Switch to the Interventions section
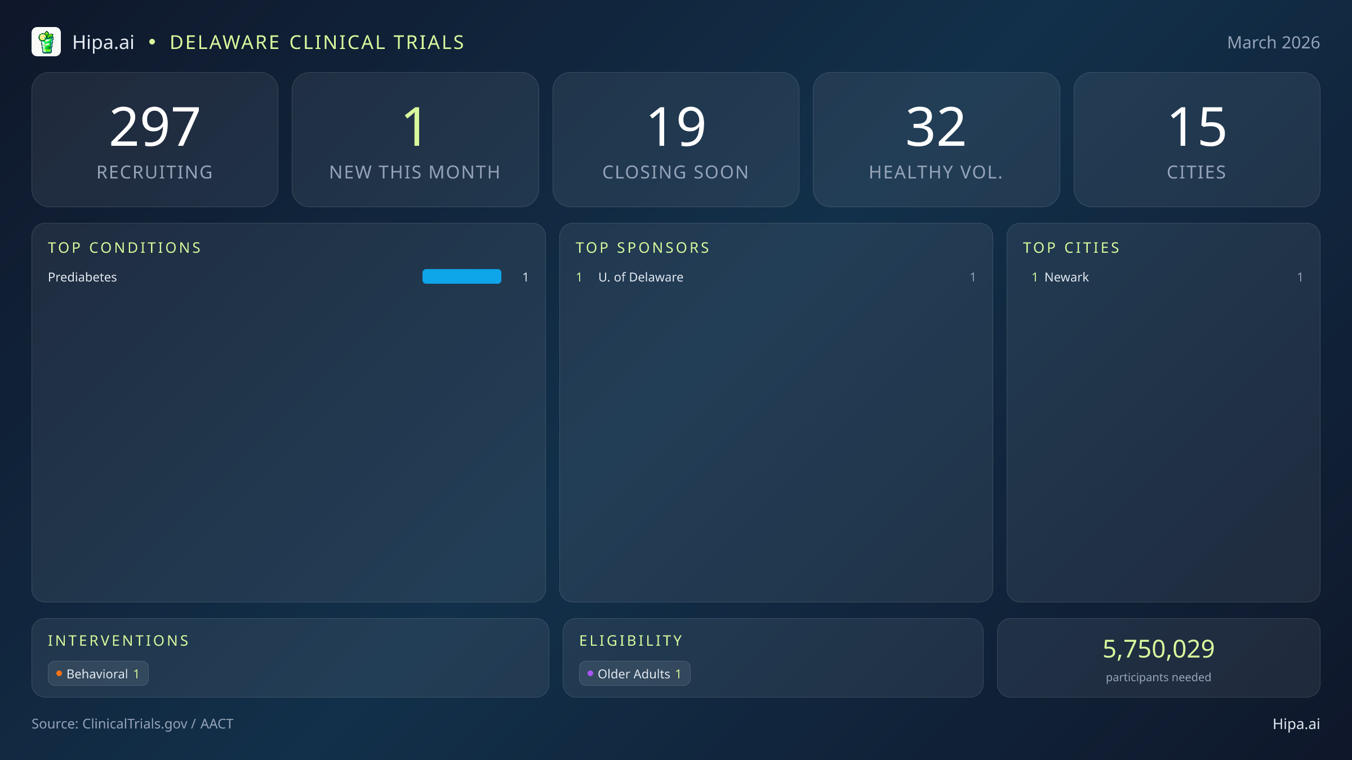The height and width of the screenshot is (760, 1352). [x=119, y=640]
